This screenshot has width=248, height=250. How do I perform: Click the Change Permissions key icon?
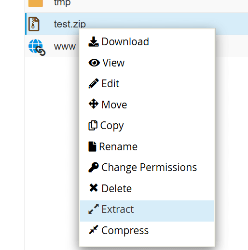(94, 167)
